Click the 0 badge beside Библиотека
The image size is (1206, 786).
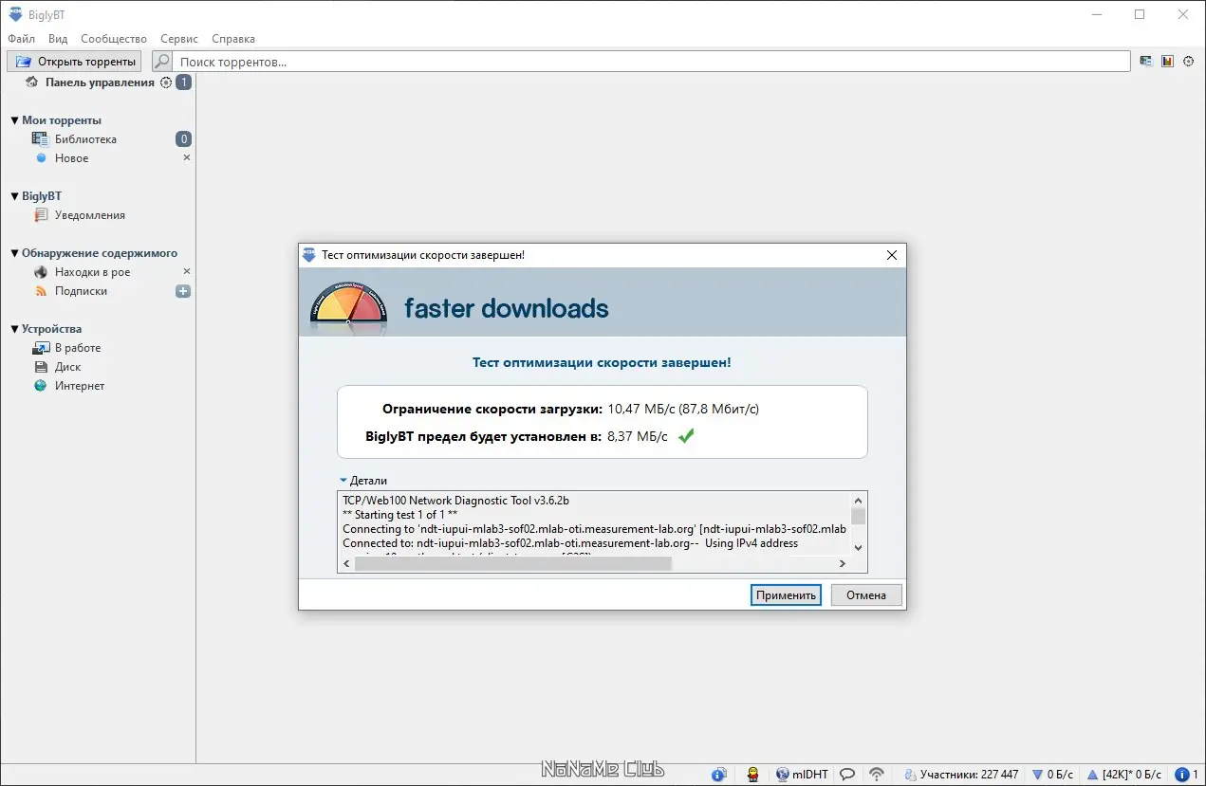[184, 139]
